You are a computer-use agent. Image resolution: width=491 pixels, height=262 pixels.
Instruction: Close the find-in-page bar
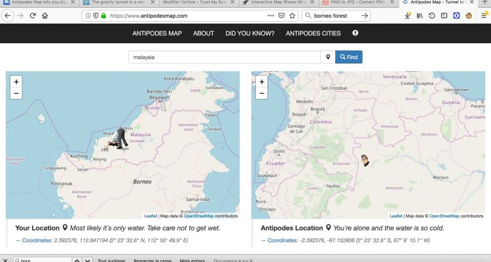(5, 260)
